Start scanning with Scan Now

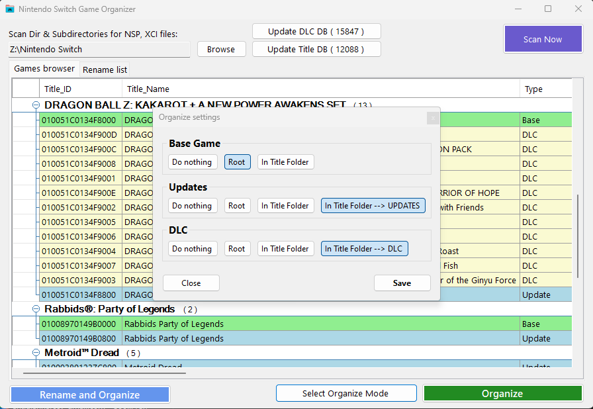click(543, 39)
